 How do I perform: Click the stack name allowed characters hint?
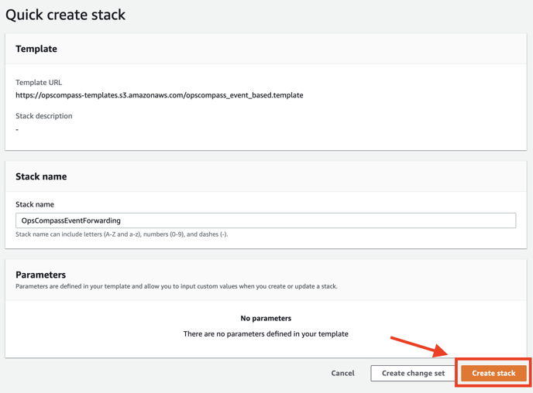pyautogui.click(x=122, y=234)
